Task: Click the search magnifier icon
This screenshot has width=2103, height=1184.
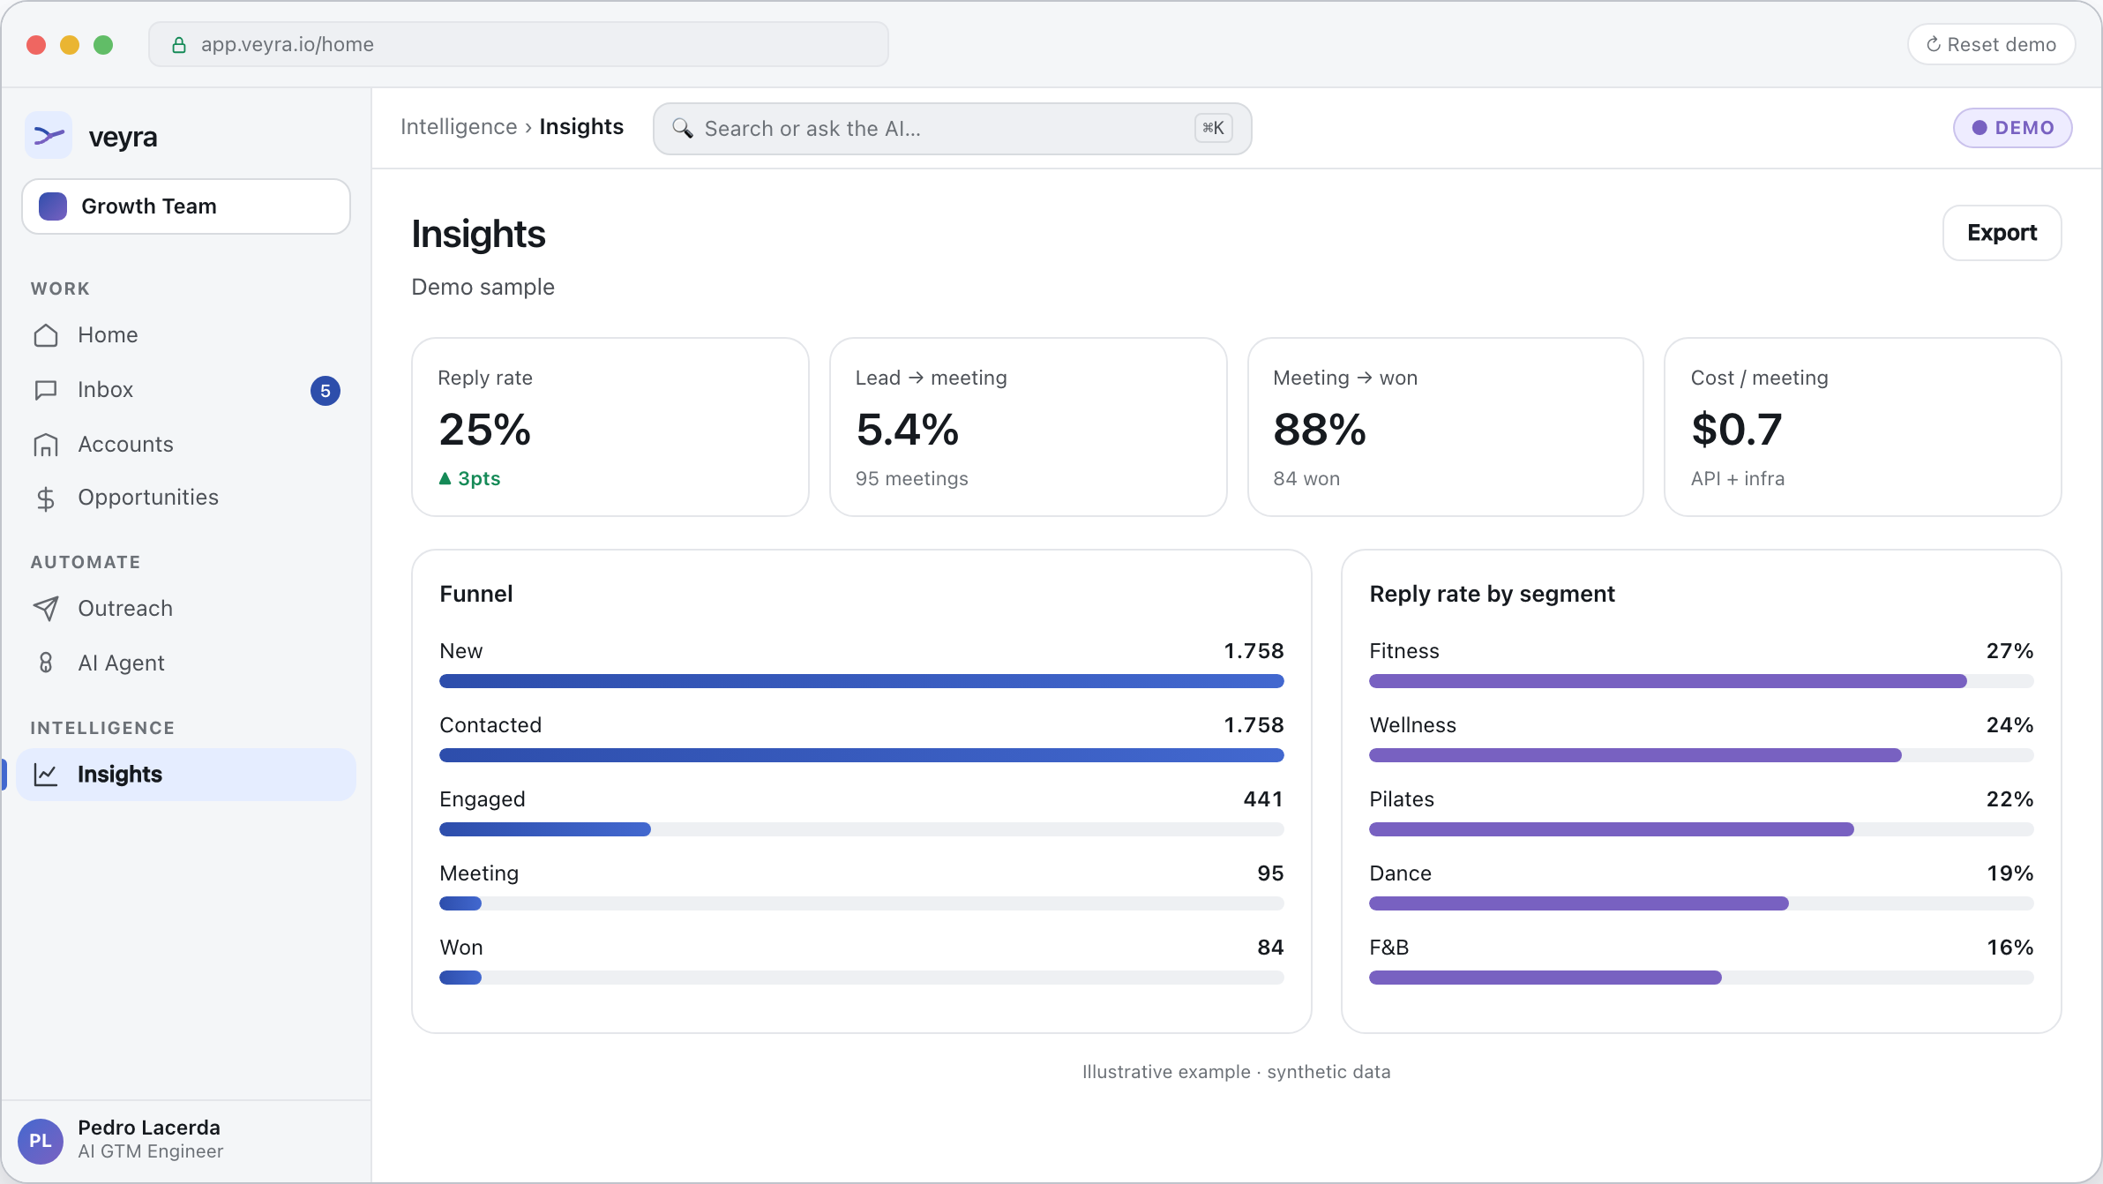Action: 682,128
